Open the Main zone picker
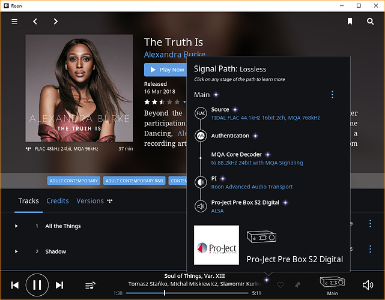 coord(332,286)
